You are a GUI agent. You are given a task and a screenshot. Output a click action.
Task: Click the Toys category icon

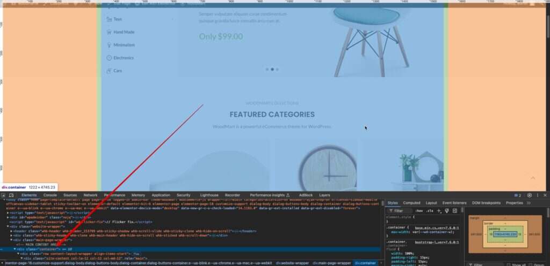click(x=108, y=19)
